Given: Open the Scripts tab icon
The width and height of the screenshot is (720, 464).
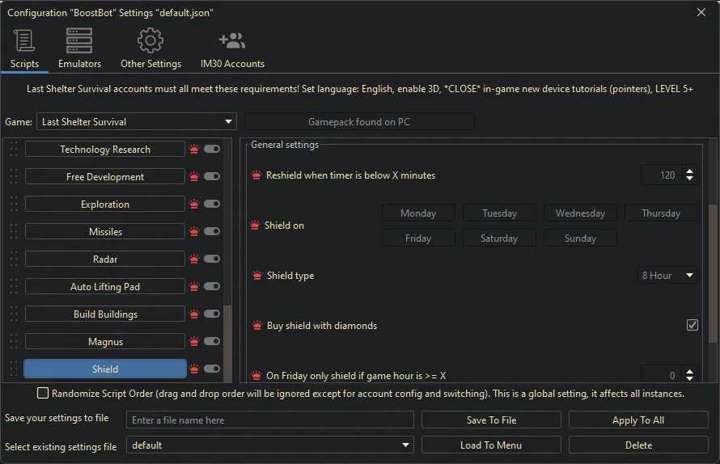Looking at the screenshot, I should point(24,40).
